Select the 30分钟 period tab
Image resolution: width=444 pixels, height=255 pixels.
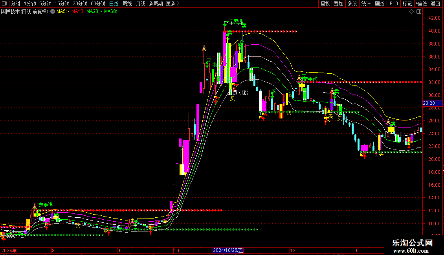pyautogui.click(x=80, y=4)
